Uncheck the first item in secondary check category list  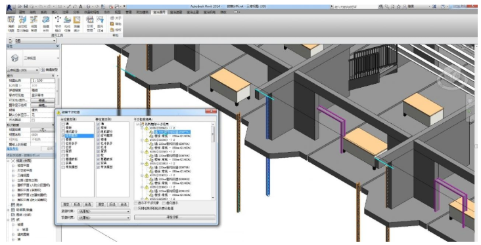pyautogui.click(x=98, y=124)
